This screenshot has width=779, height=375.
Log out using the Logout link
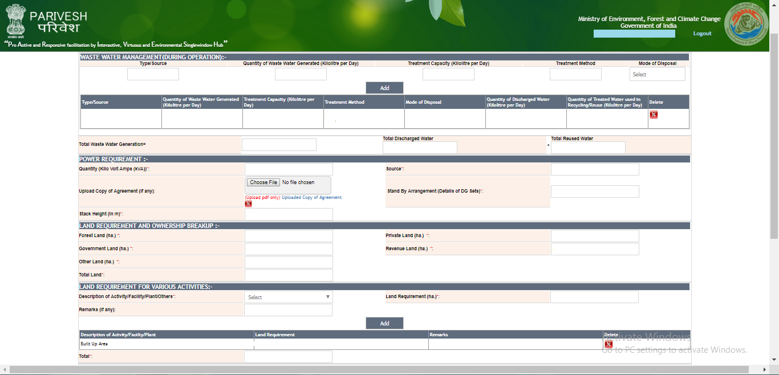click(702, 34)
